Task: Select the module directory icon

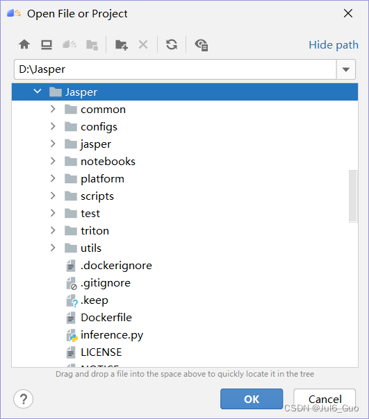Action: pyautogui.click(x=92, y=45)
